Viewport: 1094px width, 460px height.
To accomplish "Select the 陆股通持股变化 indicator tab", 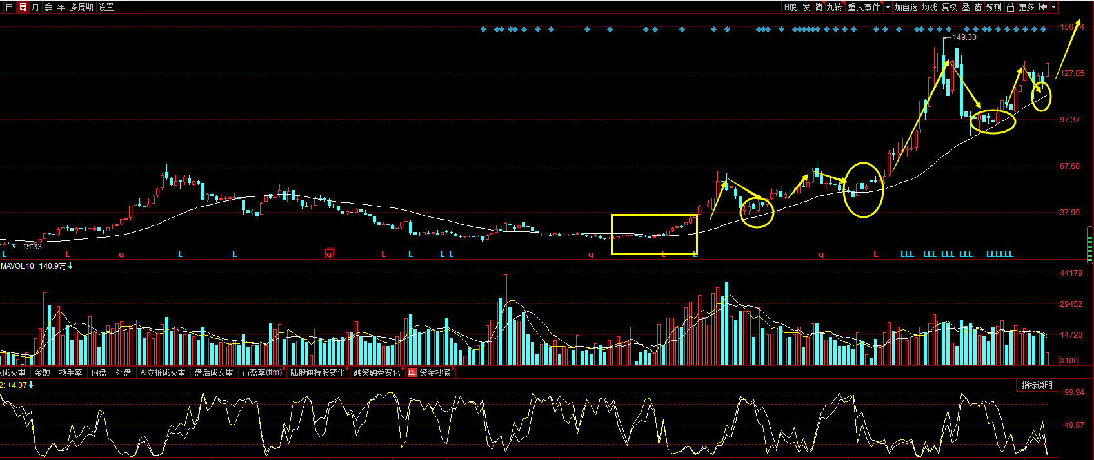I will pos(317,372).
